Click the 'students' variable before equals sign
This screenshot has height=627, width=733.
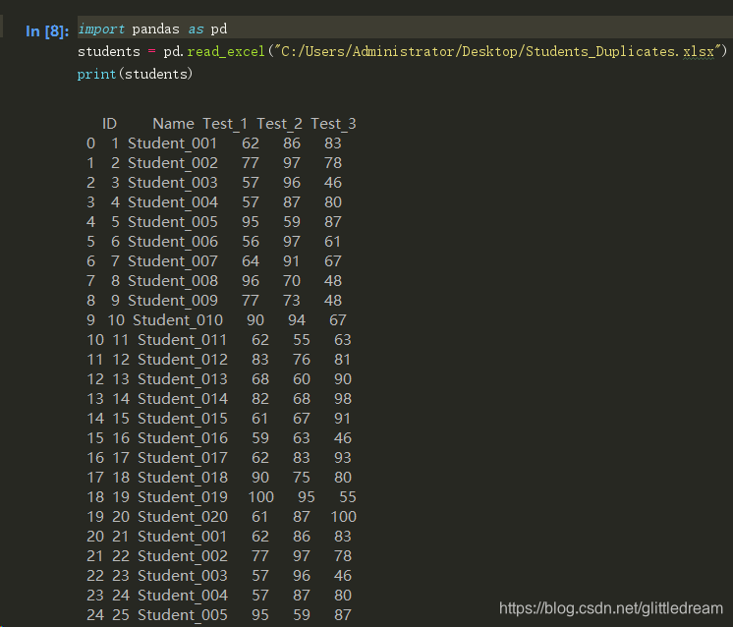coord(109,51)
